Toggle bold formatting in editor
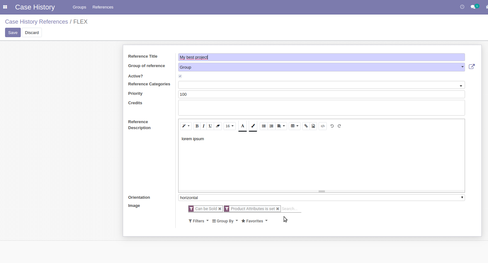This screenshot has width=488, height=263. click(197, 126)
